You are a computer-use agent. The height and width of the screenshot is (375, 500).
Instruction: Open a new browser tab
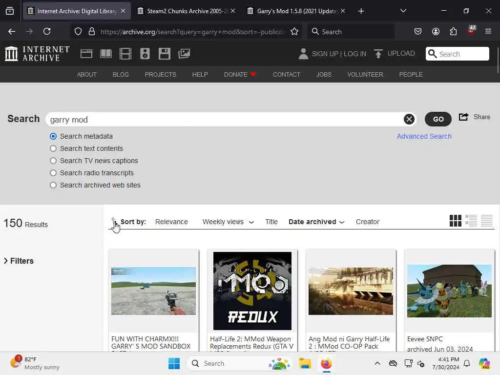[361, 11]
